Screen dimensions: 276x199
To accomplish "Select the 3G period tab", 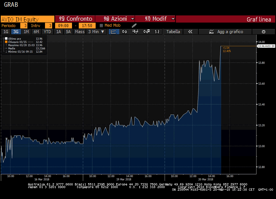I will [16, 32].
